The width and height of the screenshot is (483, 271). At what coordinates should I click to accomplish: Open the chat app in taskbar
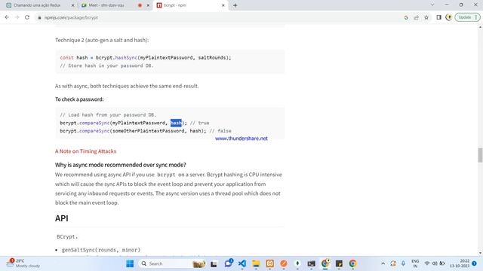point(228,263)
